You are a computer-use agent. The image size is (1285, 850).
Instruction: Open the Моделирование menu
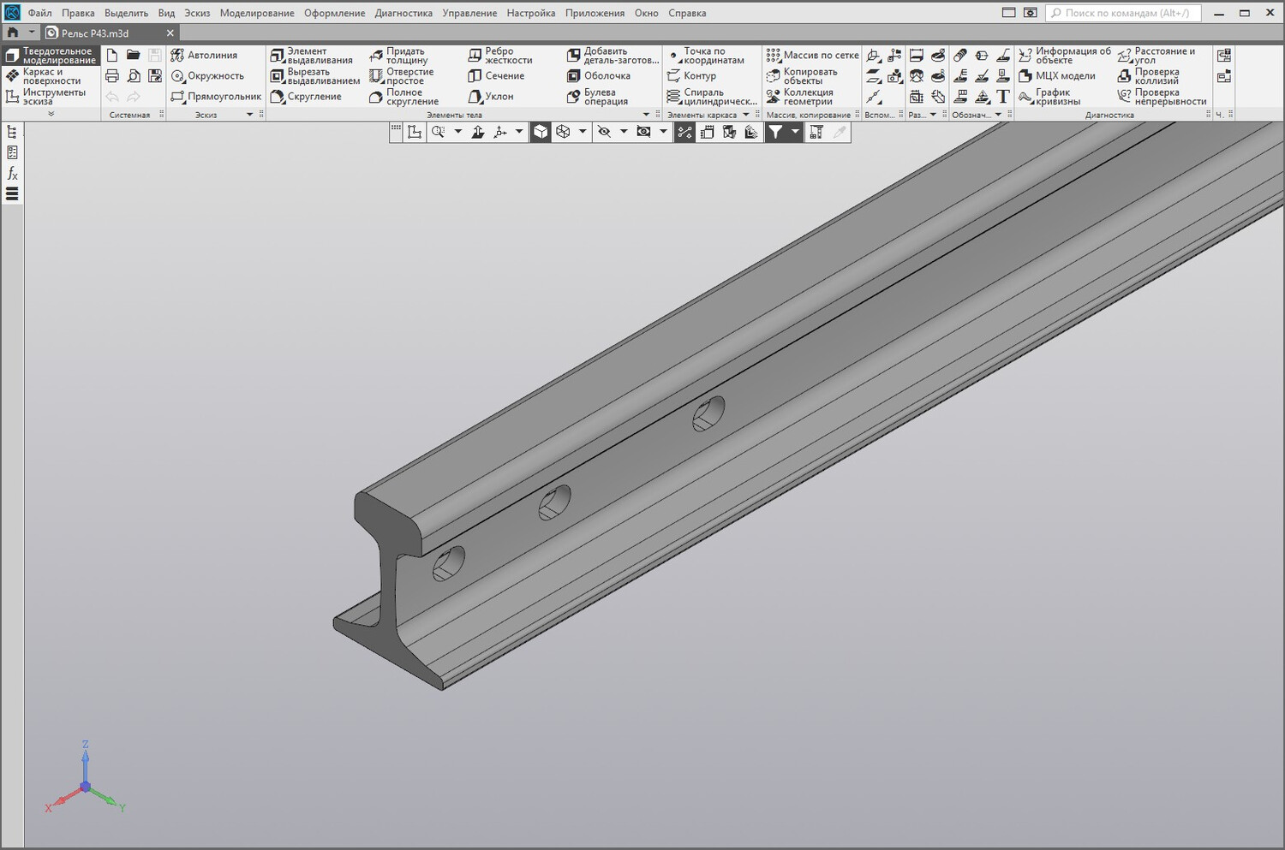pos(257,13)
